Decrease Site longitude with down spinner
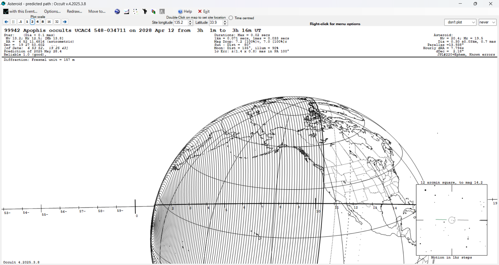 (x=190, y=24)
